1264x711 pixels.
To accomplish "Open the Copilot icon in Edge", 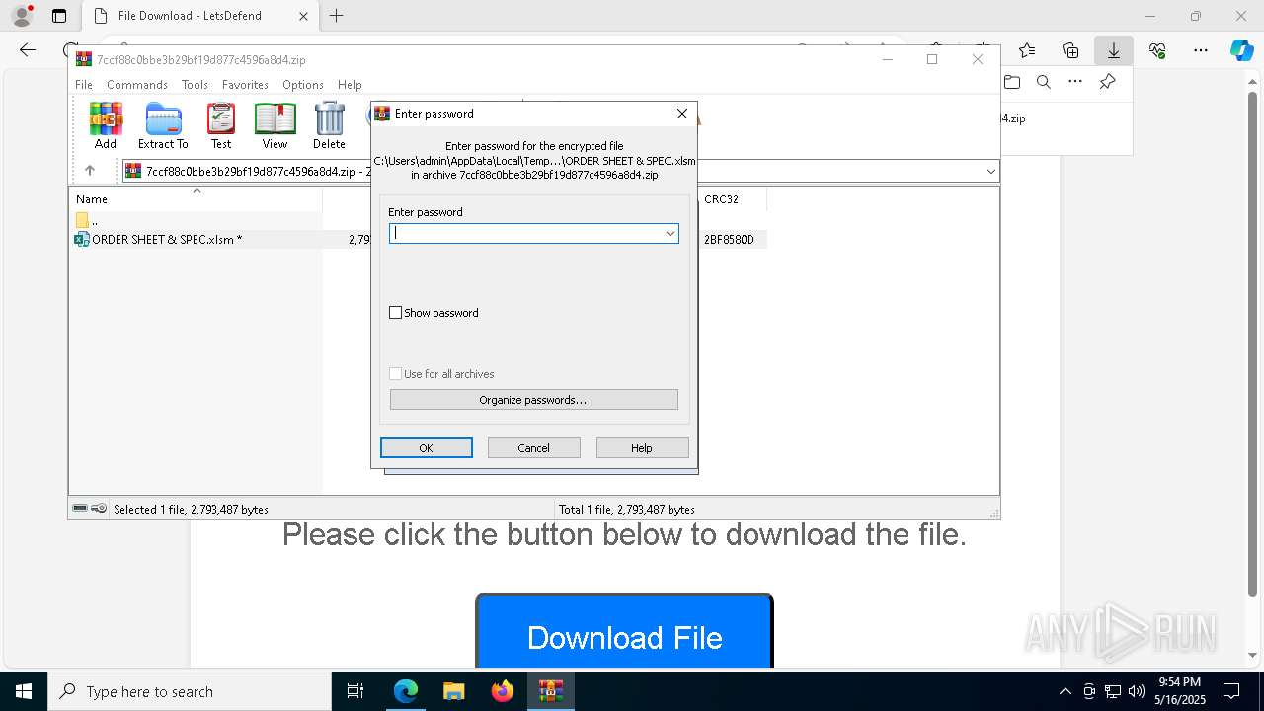I will (x=1241, y=50).
